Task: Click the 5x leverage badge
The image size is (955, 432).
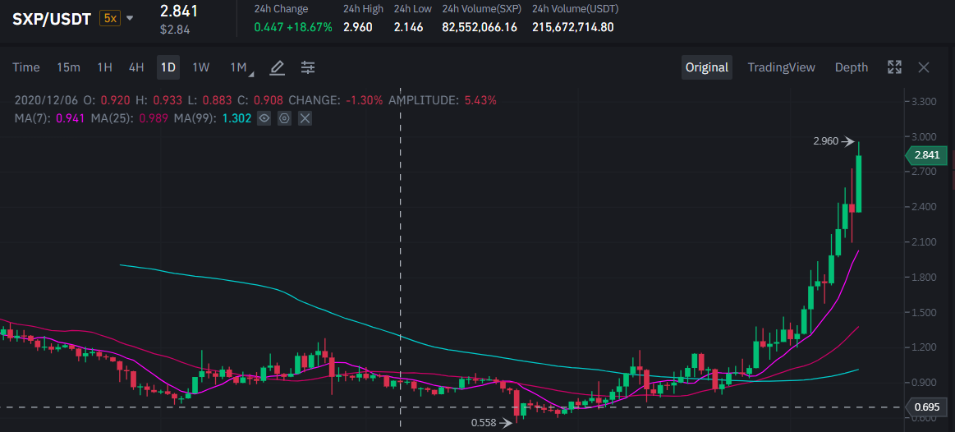Action: (x=110, y=18)
